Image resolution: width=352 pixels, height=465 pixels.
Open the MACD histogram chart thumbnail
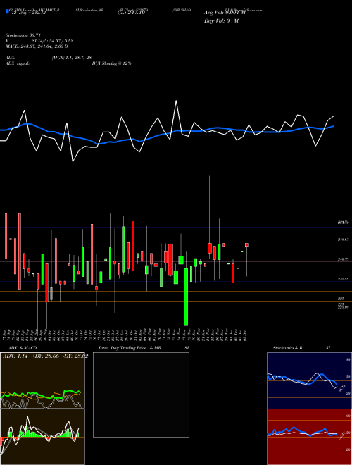(42, 437)
